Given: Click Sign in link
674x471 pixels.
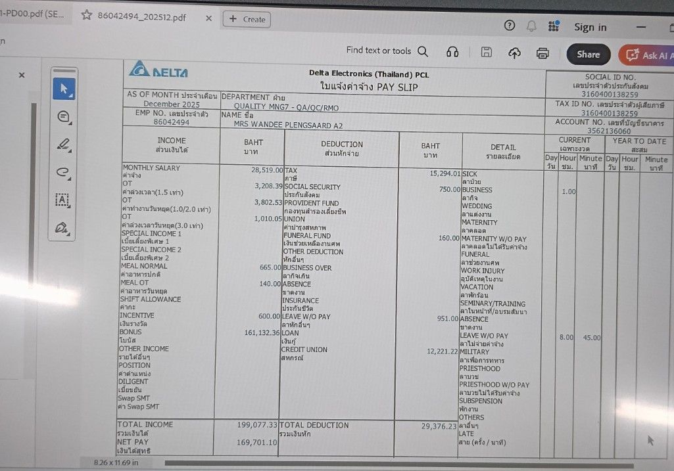Looking at the screenshot, I should [590, 27].
